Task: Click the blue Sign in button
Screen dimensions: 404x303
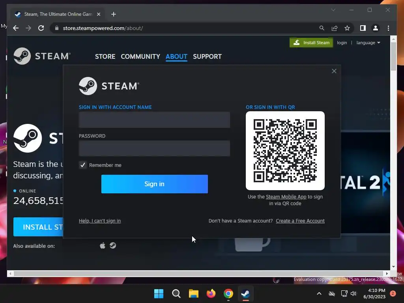Action: 154,184
